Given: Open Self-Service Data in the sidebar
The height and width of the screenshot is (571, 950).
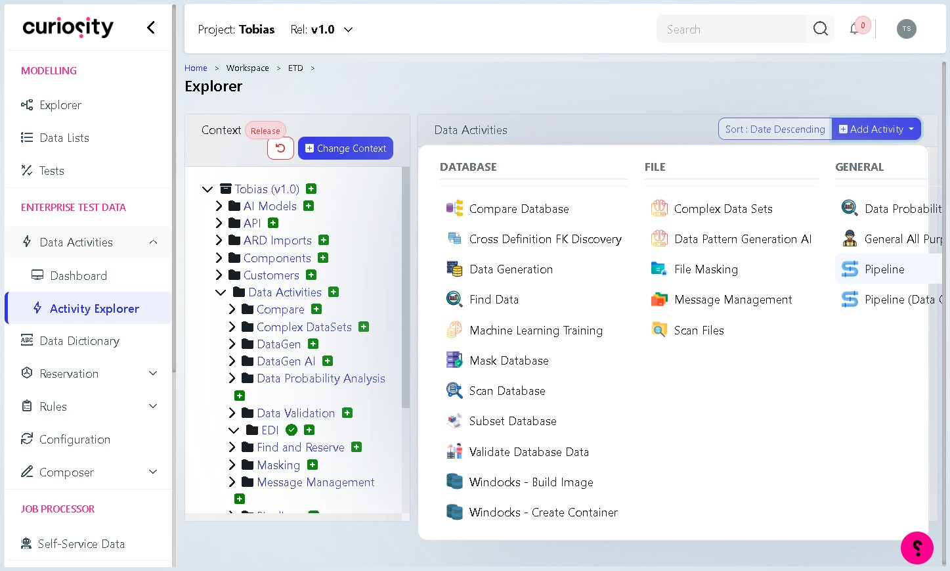Looking at the screenshot, I should point(81,543).
